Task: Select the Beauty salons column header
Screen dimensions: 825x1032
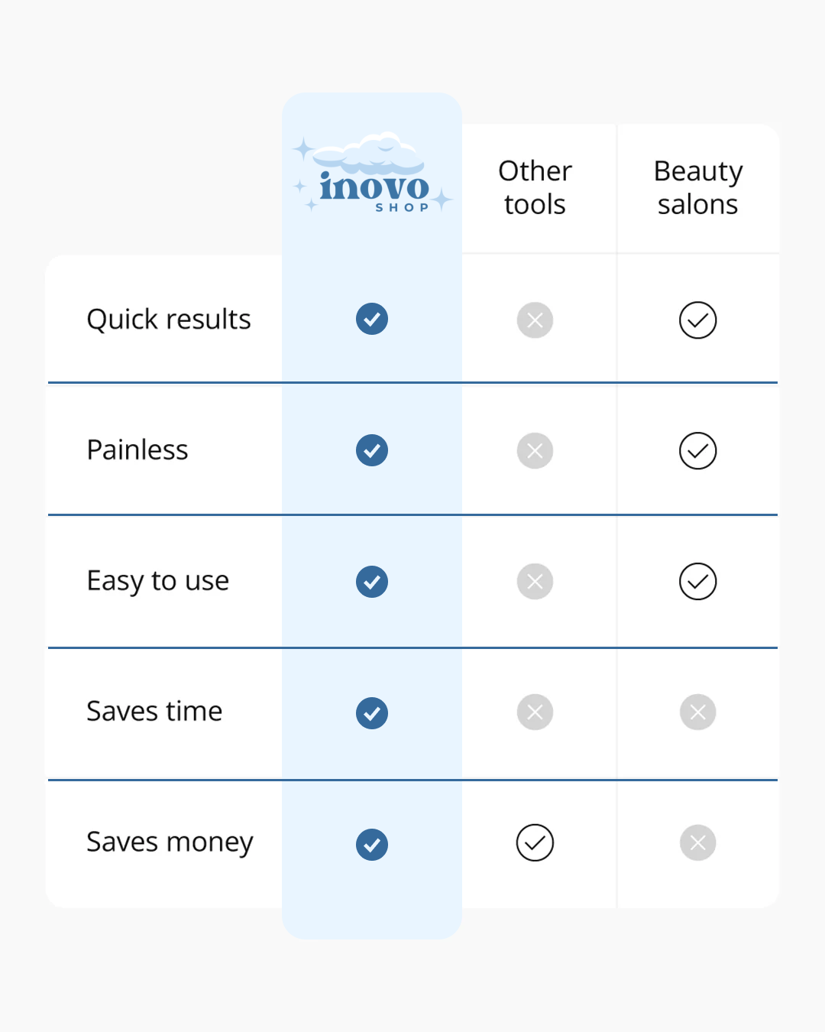Action: click(698, 187)
